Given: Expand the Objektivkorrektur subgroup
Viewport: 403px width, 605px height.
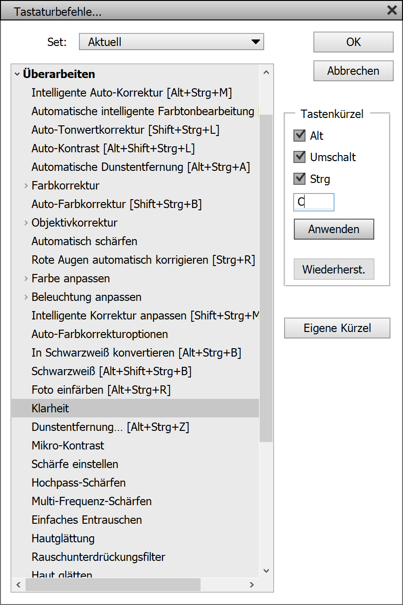Looking at the screenshot, I should (x=26, y=223).
